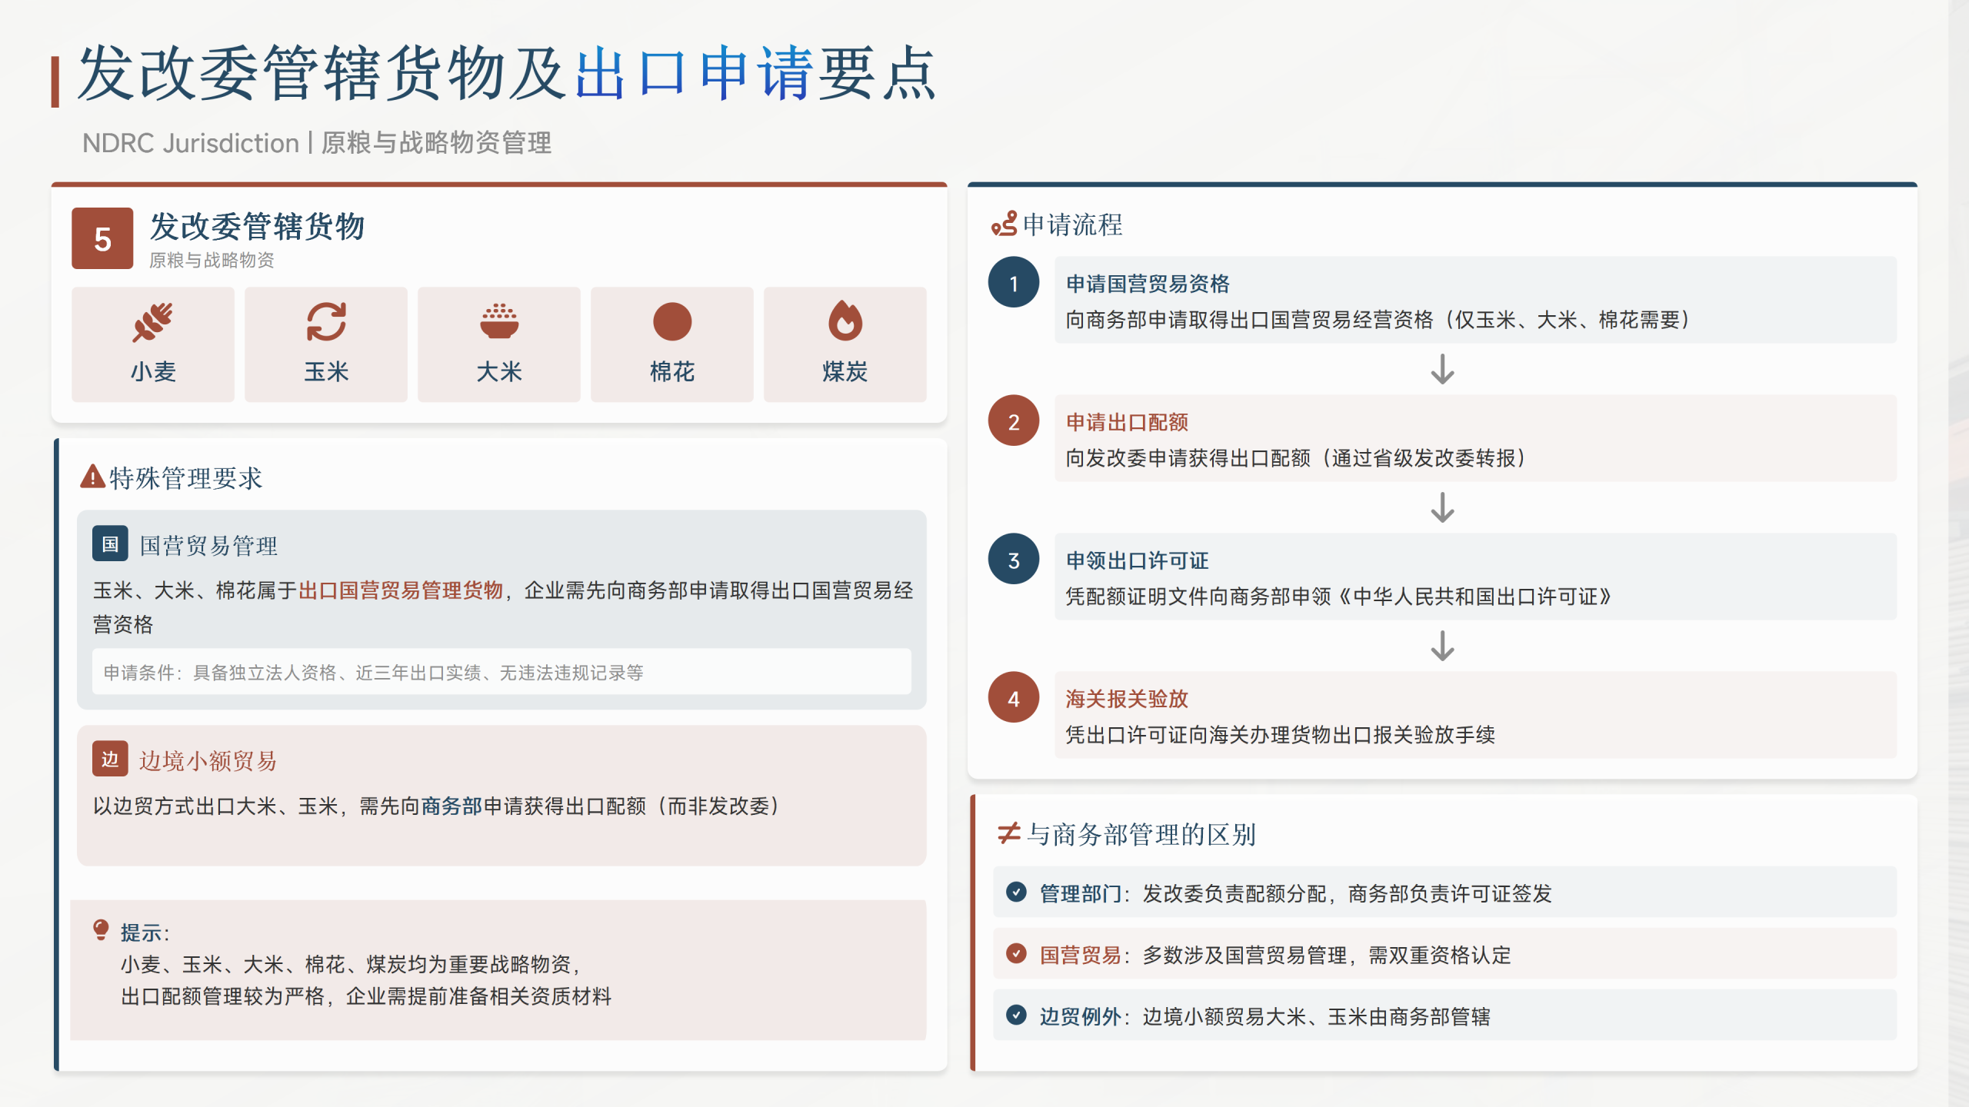Click the check circle beside 管理部门
The height and width of the screenshot is (1107, 1969).
[x=1016, y=892]
